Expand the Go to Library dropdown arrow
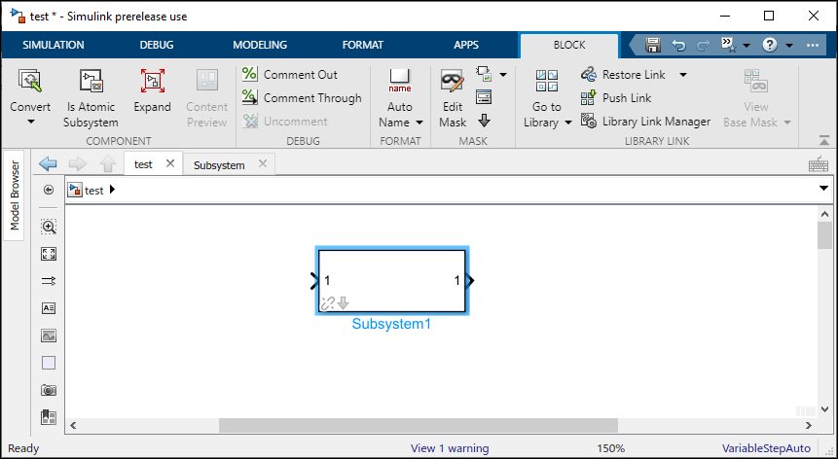Screen dimensions: 838x459 click(567, 123)
